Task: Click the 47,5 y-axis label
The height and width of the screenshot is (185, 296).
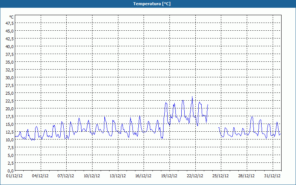Action: click(10, 23)
